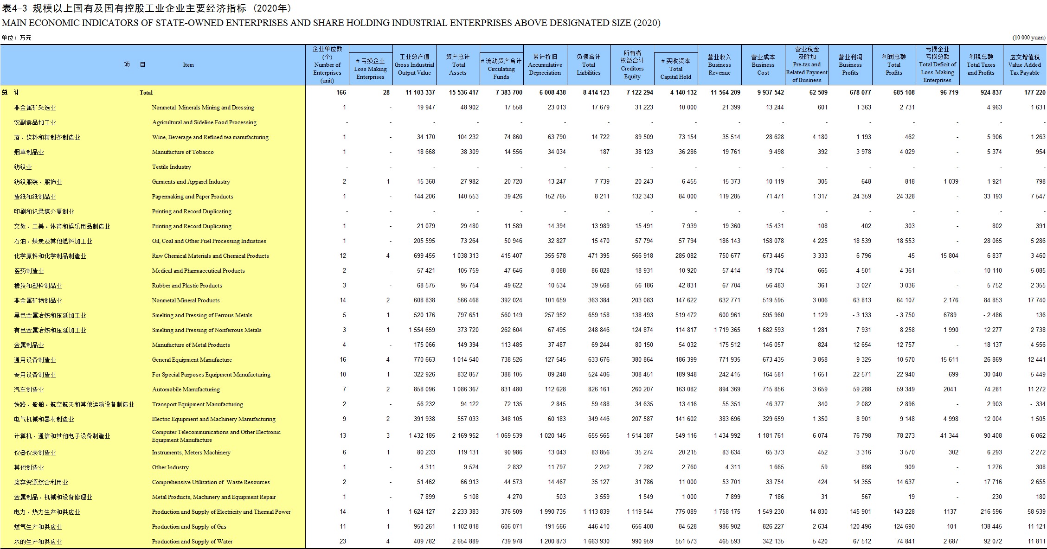Select the Gross Industrial Output Value header

pyautogui.click(x=414, y=65)
